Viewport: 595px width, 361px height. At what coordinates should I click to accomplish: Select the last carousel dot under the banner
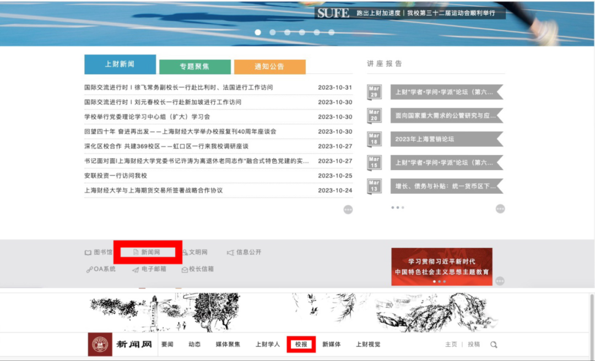click(x=331, y=32)
